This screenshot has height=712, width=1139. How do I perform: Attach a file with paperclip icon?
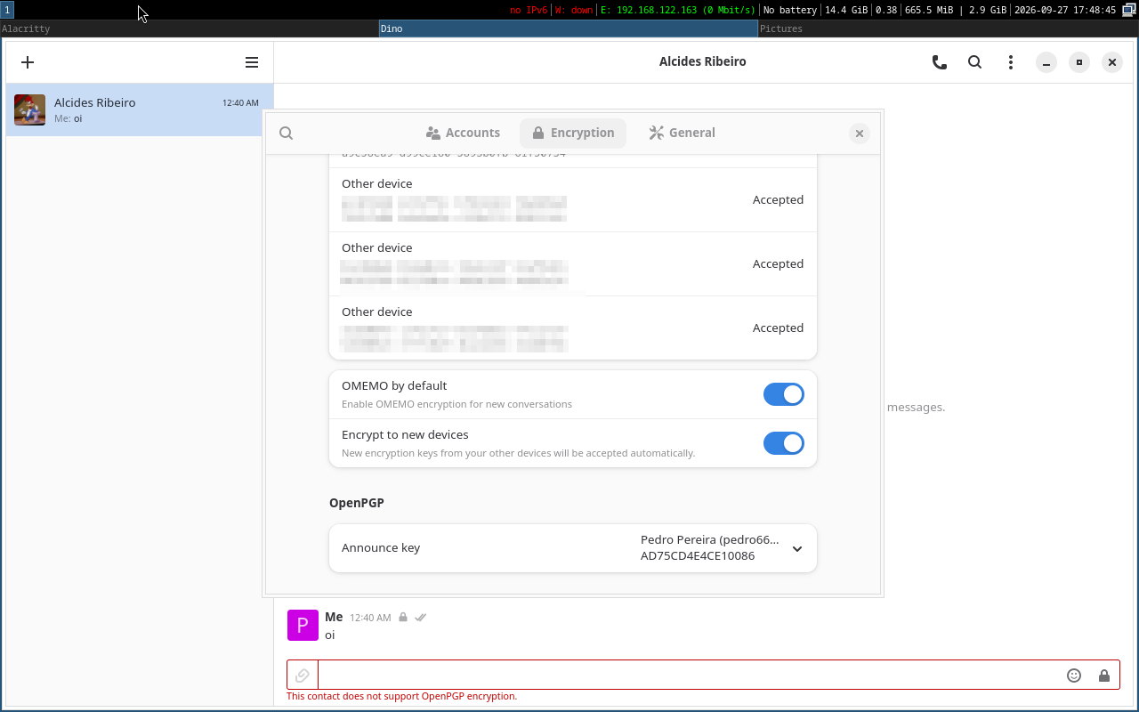[303, 676]
